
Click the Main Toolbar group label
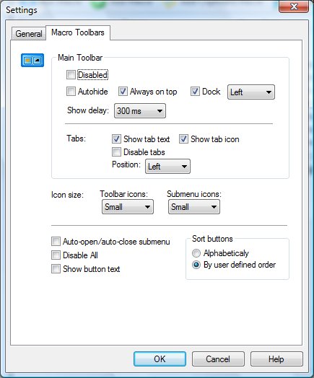[x=80, y=58]
